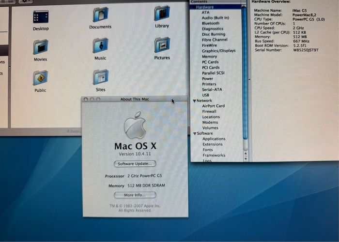Viewport: 339px width, 242px height.
Task: Click the scroll down arrow in Contents list
Action: click(246, 159)
